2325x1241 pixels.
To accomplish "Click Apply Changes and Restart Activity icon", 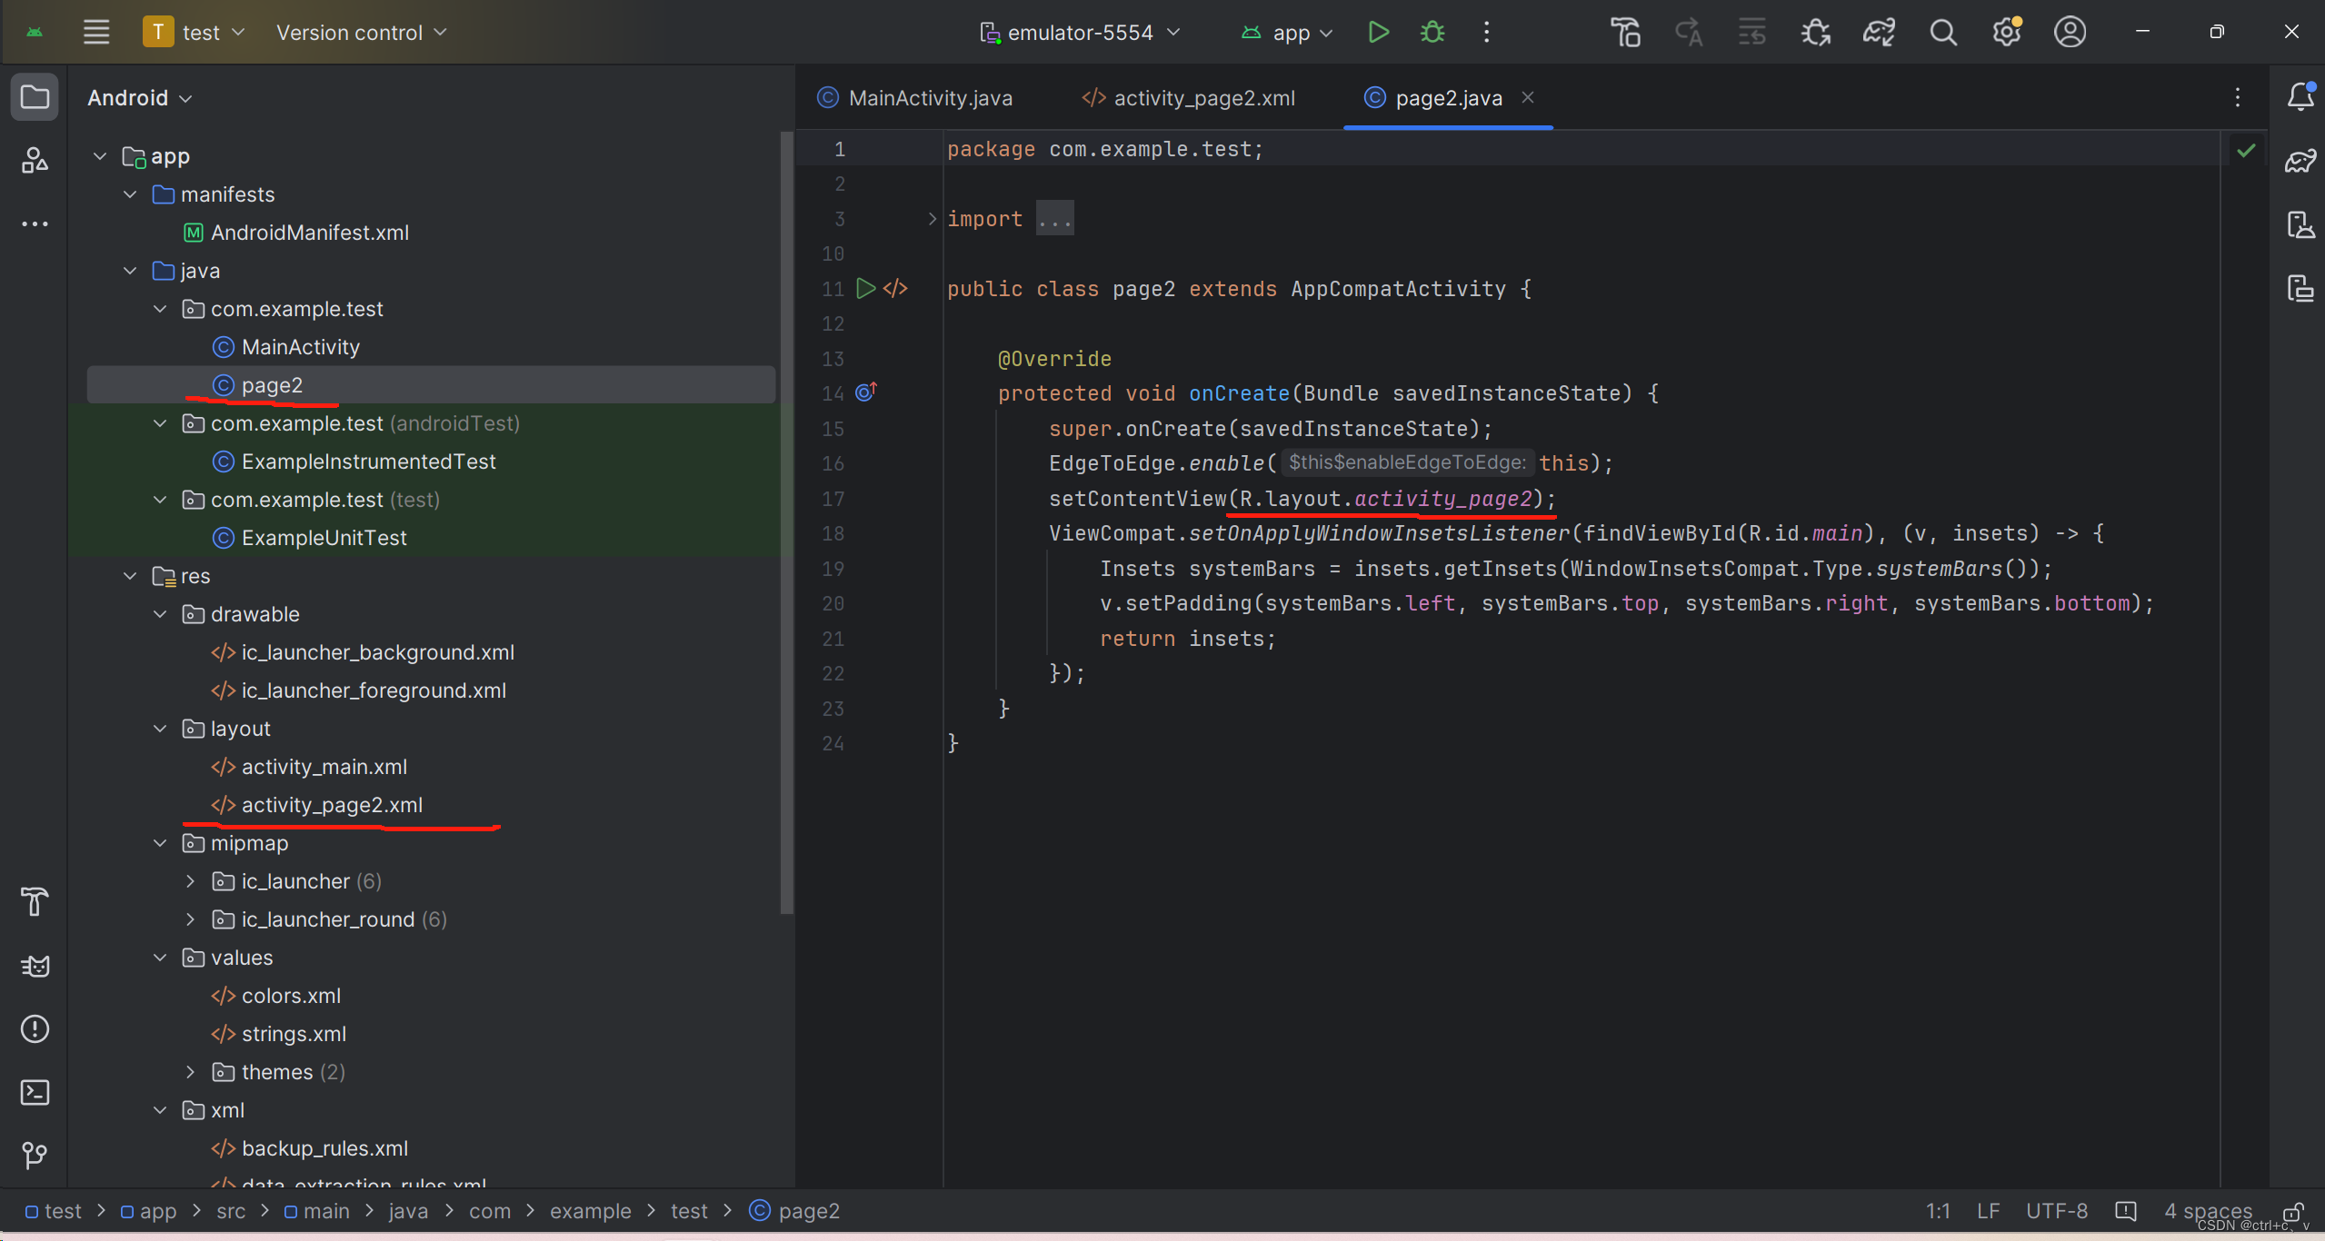I will coord(1689,33).
